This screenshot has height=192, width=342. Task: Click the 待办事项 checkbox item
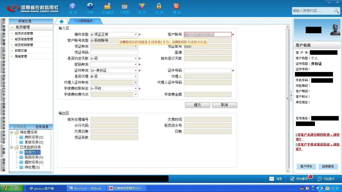coord(299,179)
